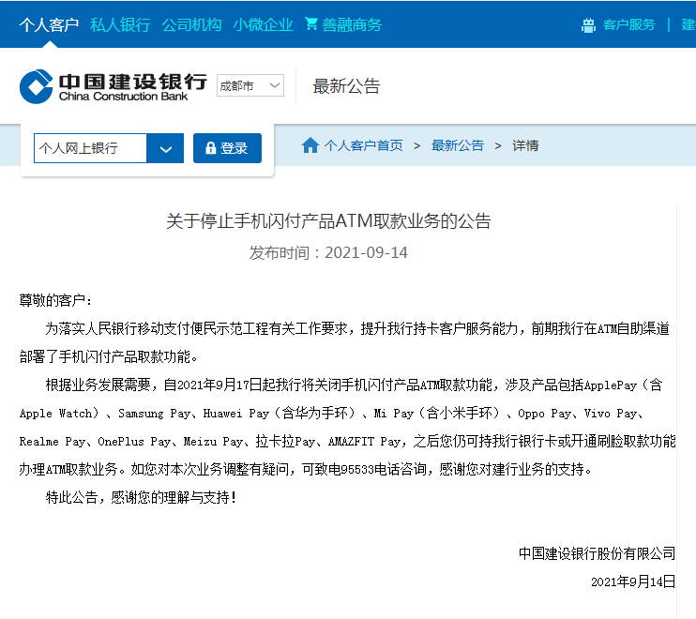Click the publish date 发布时间:2021-09-14

[x=328, y=252]
